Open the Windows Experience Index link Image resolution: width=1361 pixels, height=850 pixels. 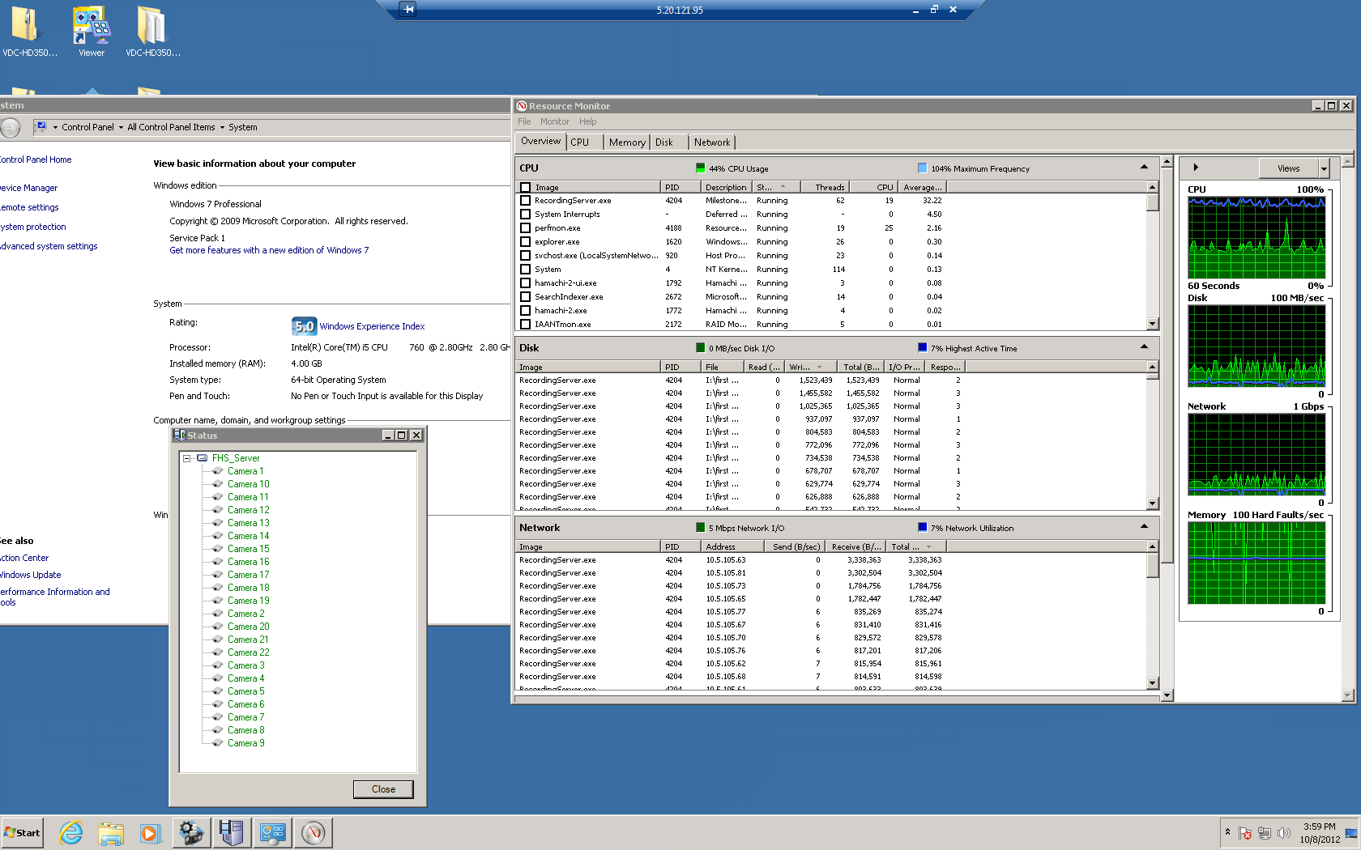pos(372,326)
